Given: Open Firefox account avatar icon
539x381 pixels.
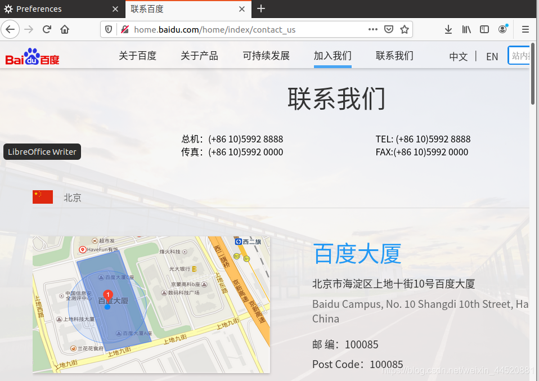Looking at the screenshot, I should (503, 30).
